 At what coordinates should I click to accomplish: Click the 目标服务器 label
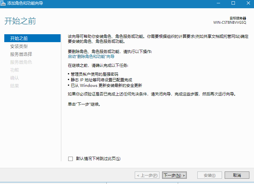click(238, 18)
